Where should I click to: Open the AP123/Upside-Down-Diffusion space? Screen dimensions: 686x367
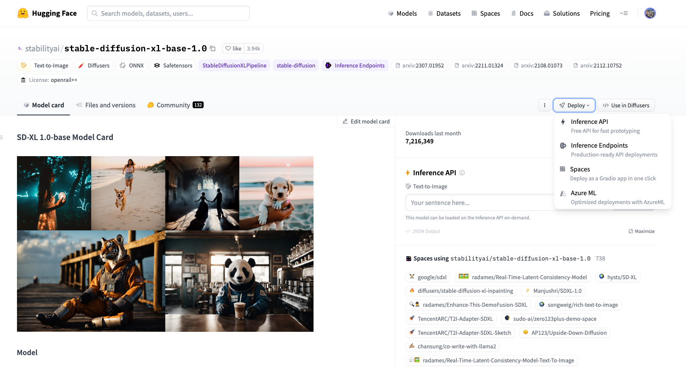coord(565,333)
